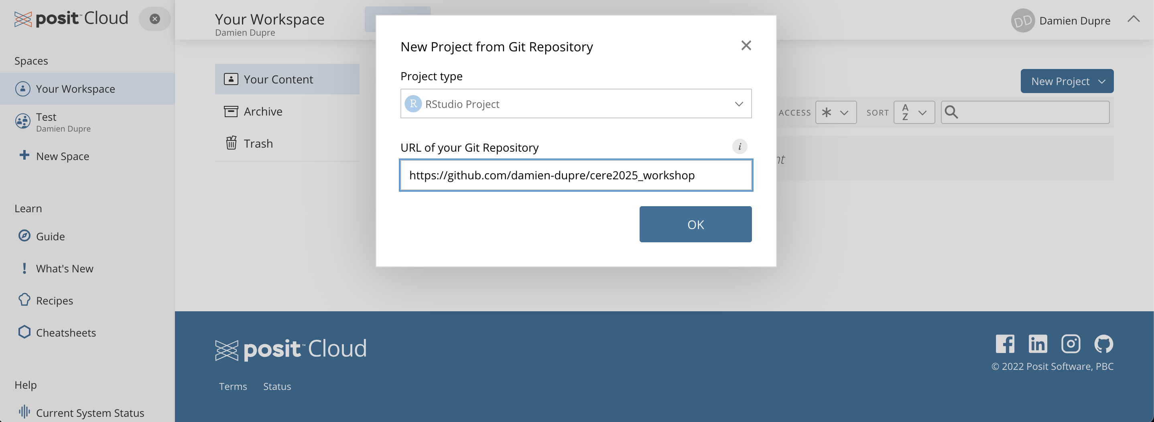Collapse the user menu chevron next to Damien Dupre
Image resolution: width=1154 pixels, height=422 pixels.
(1134, 19)
